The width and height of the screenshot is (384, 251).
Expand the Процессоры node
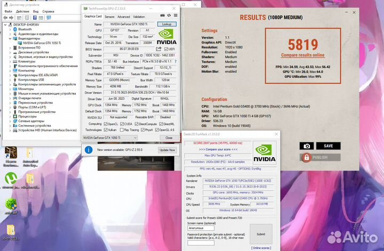tap(10, 117)
